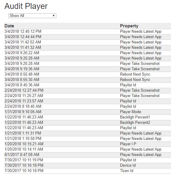Select the Tizen Id property row
The width and height of the screenshot is (171, 178).
pyautogui.click(x=88, y=171)
